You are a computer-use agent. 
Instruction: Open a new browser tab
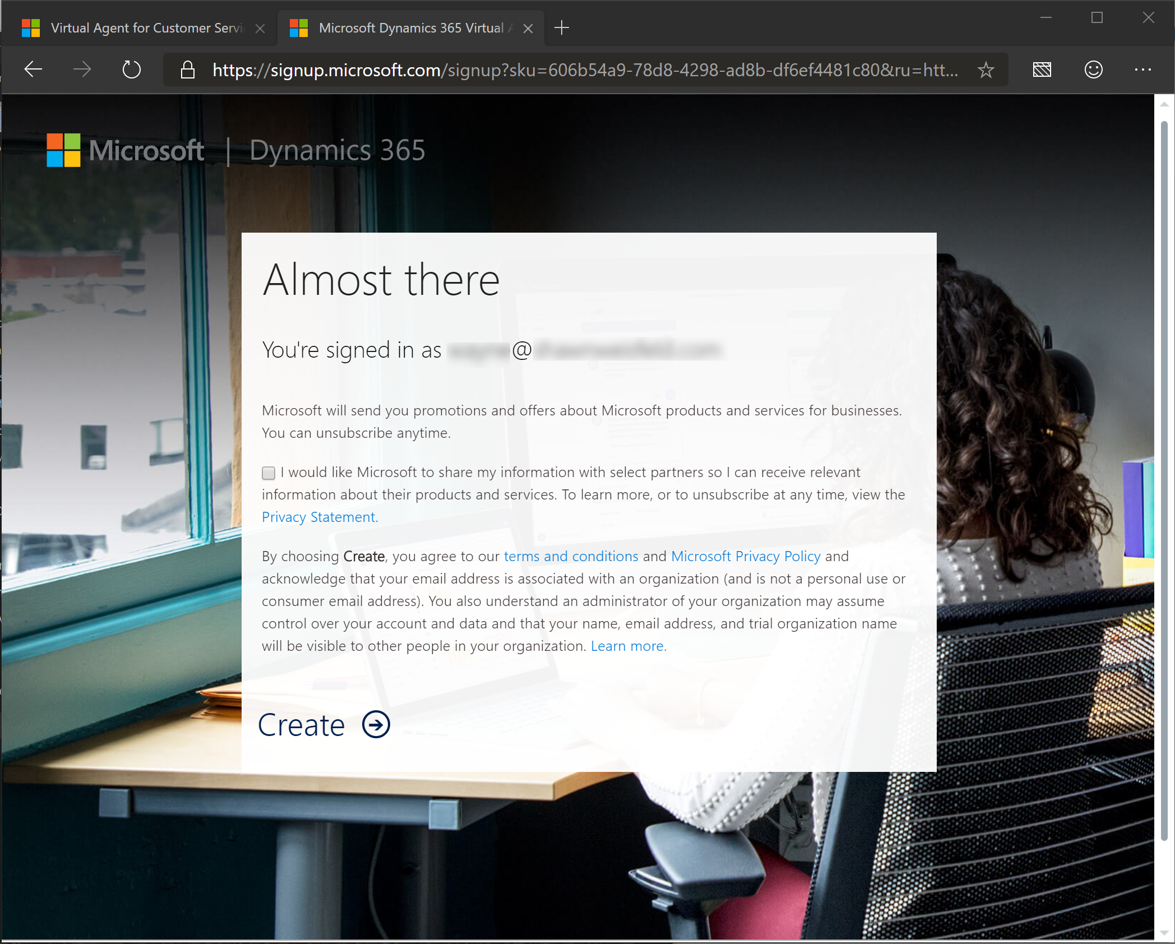(561, 27)
